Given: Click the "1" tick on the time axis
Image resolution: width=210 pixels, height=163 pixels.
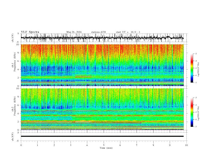Looking at the screenshot, I should (37, 145).
